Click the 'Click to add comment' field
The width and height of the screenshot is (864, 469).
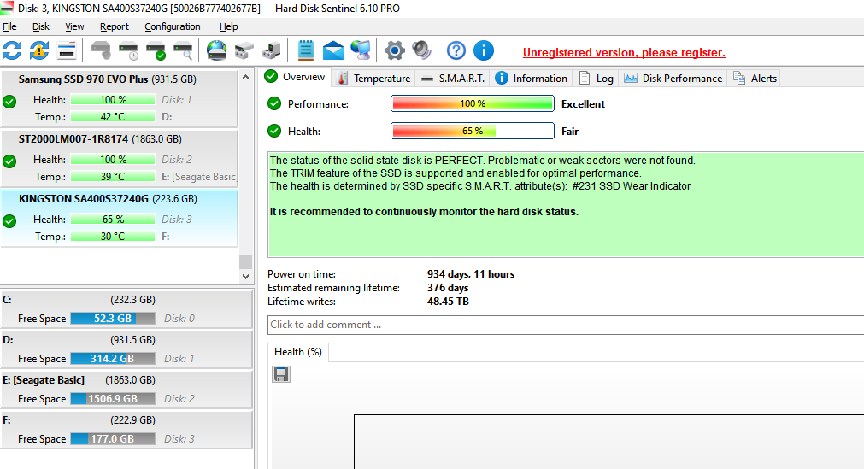click(566, 325)
